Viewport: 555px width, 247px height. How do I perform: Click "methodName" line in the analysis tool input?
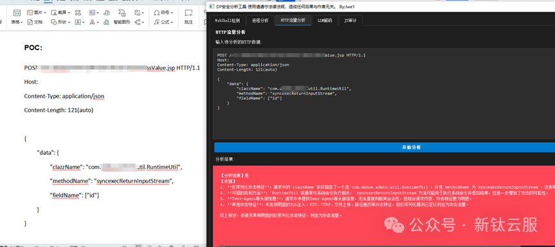point(287,93)
